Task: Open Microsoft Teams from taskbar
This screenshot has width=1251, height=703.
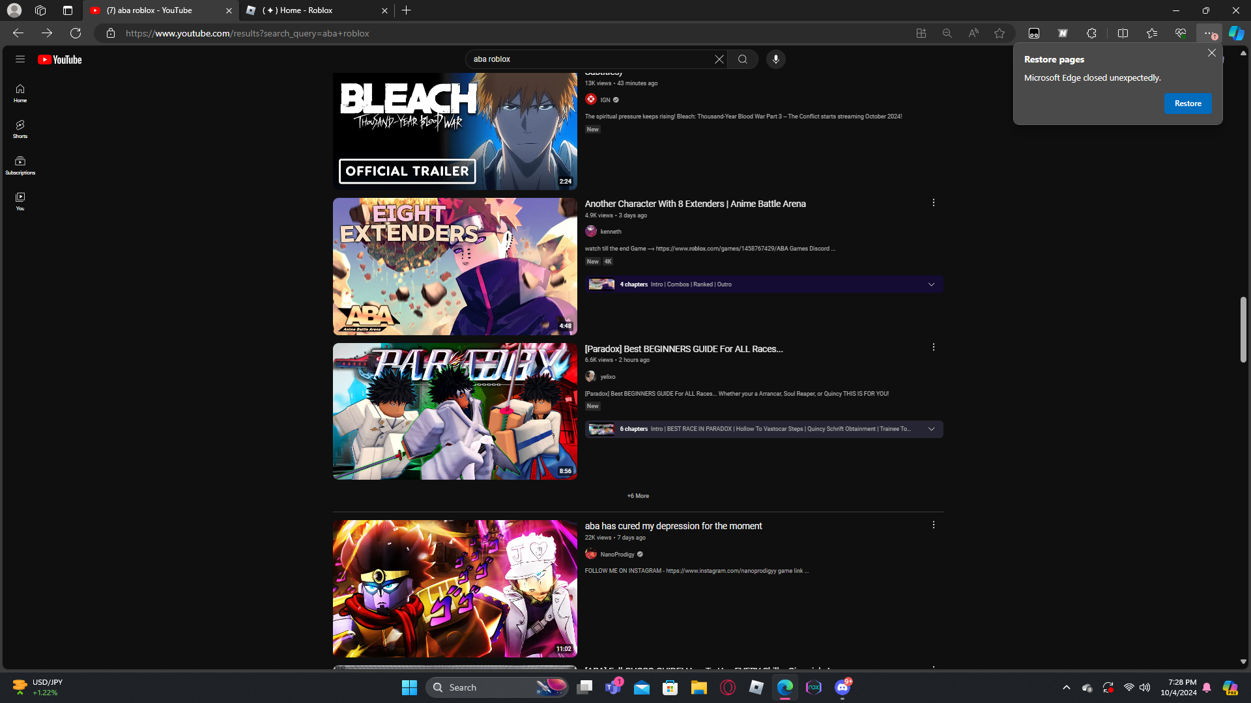Action: pyautogui.click(x=613, y=687)
